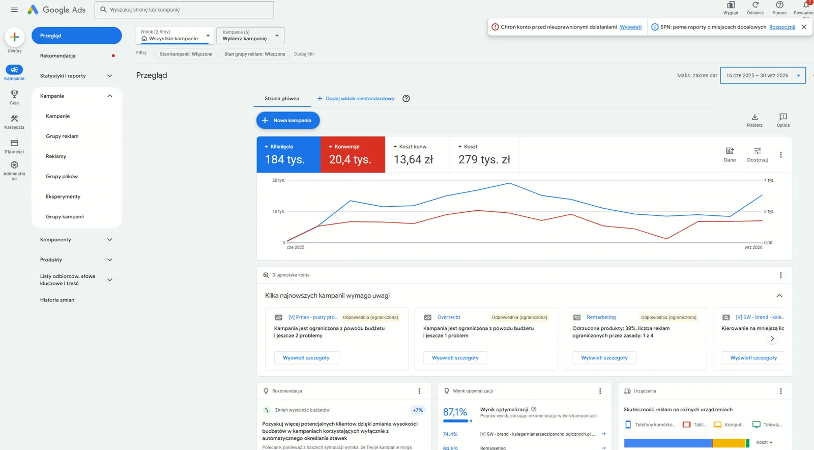
Task: Expand Komponenty section
Action: (109, 240)
